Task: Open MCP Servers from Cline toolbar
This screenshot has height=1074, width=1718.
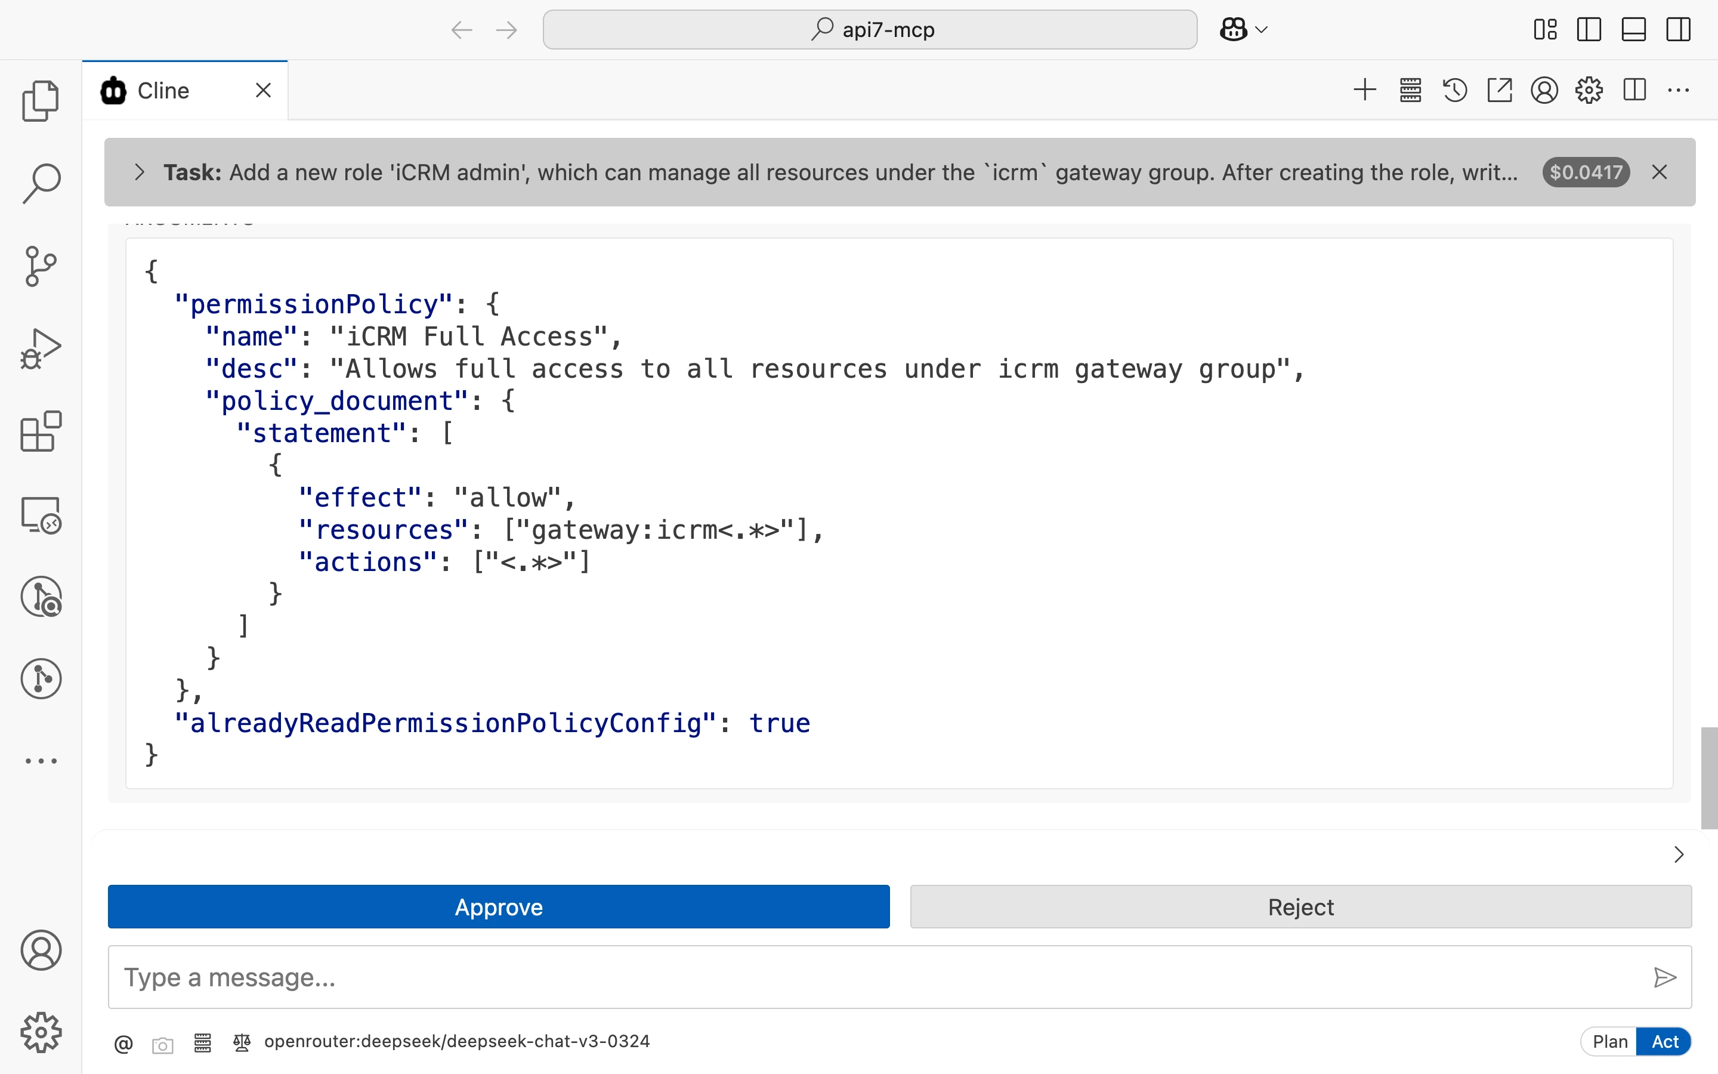Action: point(1410,90)
